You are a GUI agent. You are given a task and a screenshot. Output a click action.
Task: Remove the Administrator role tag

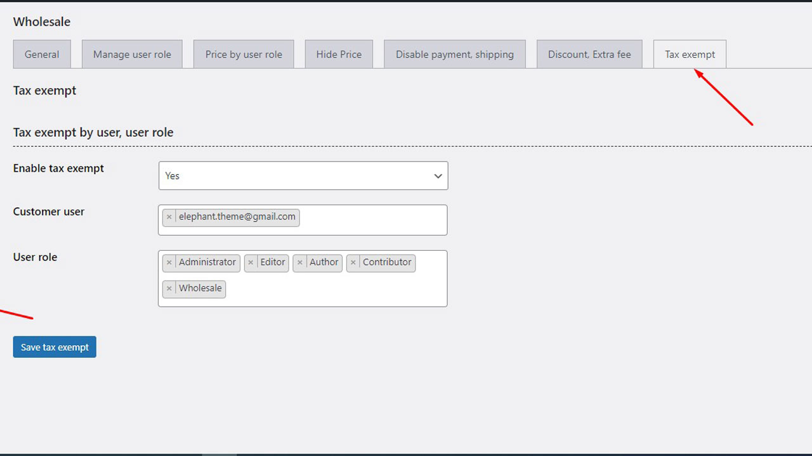click(169, 262)
